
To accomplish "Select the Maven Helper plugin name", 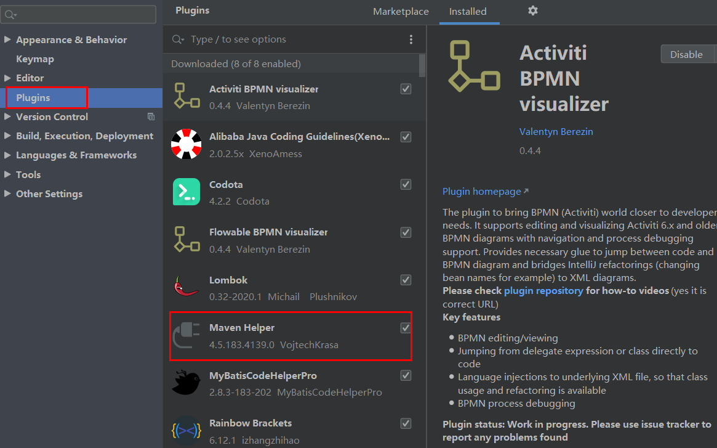I will point(242,327).
